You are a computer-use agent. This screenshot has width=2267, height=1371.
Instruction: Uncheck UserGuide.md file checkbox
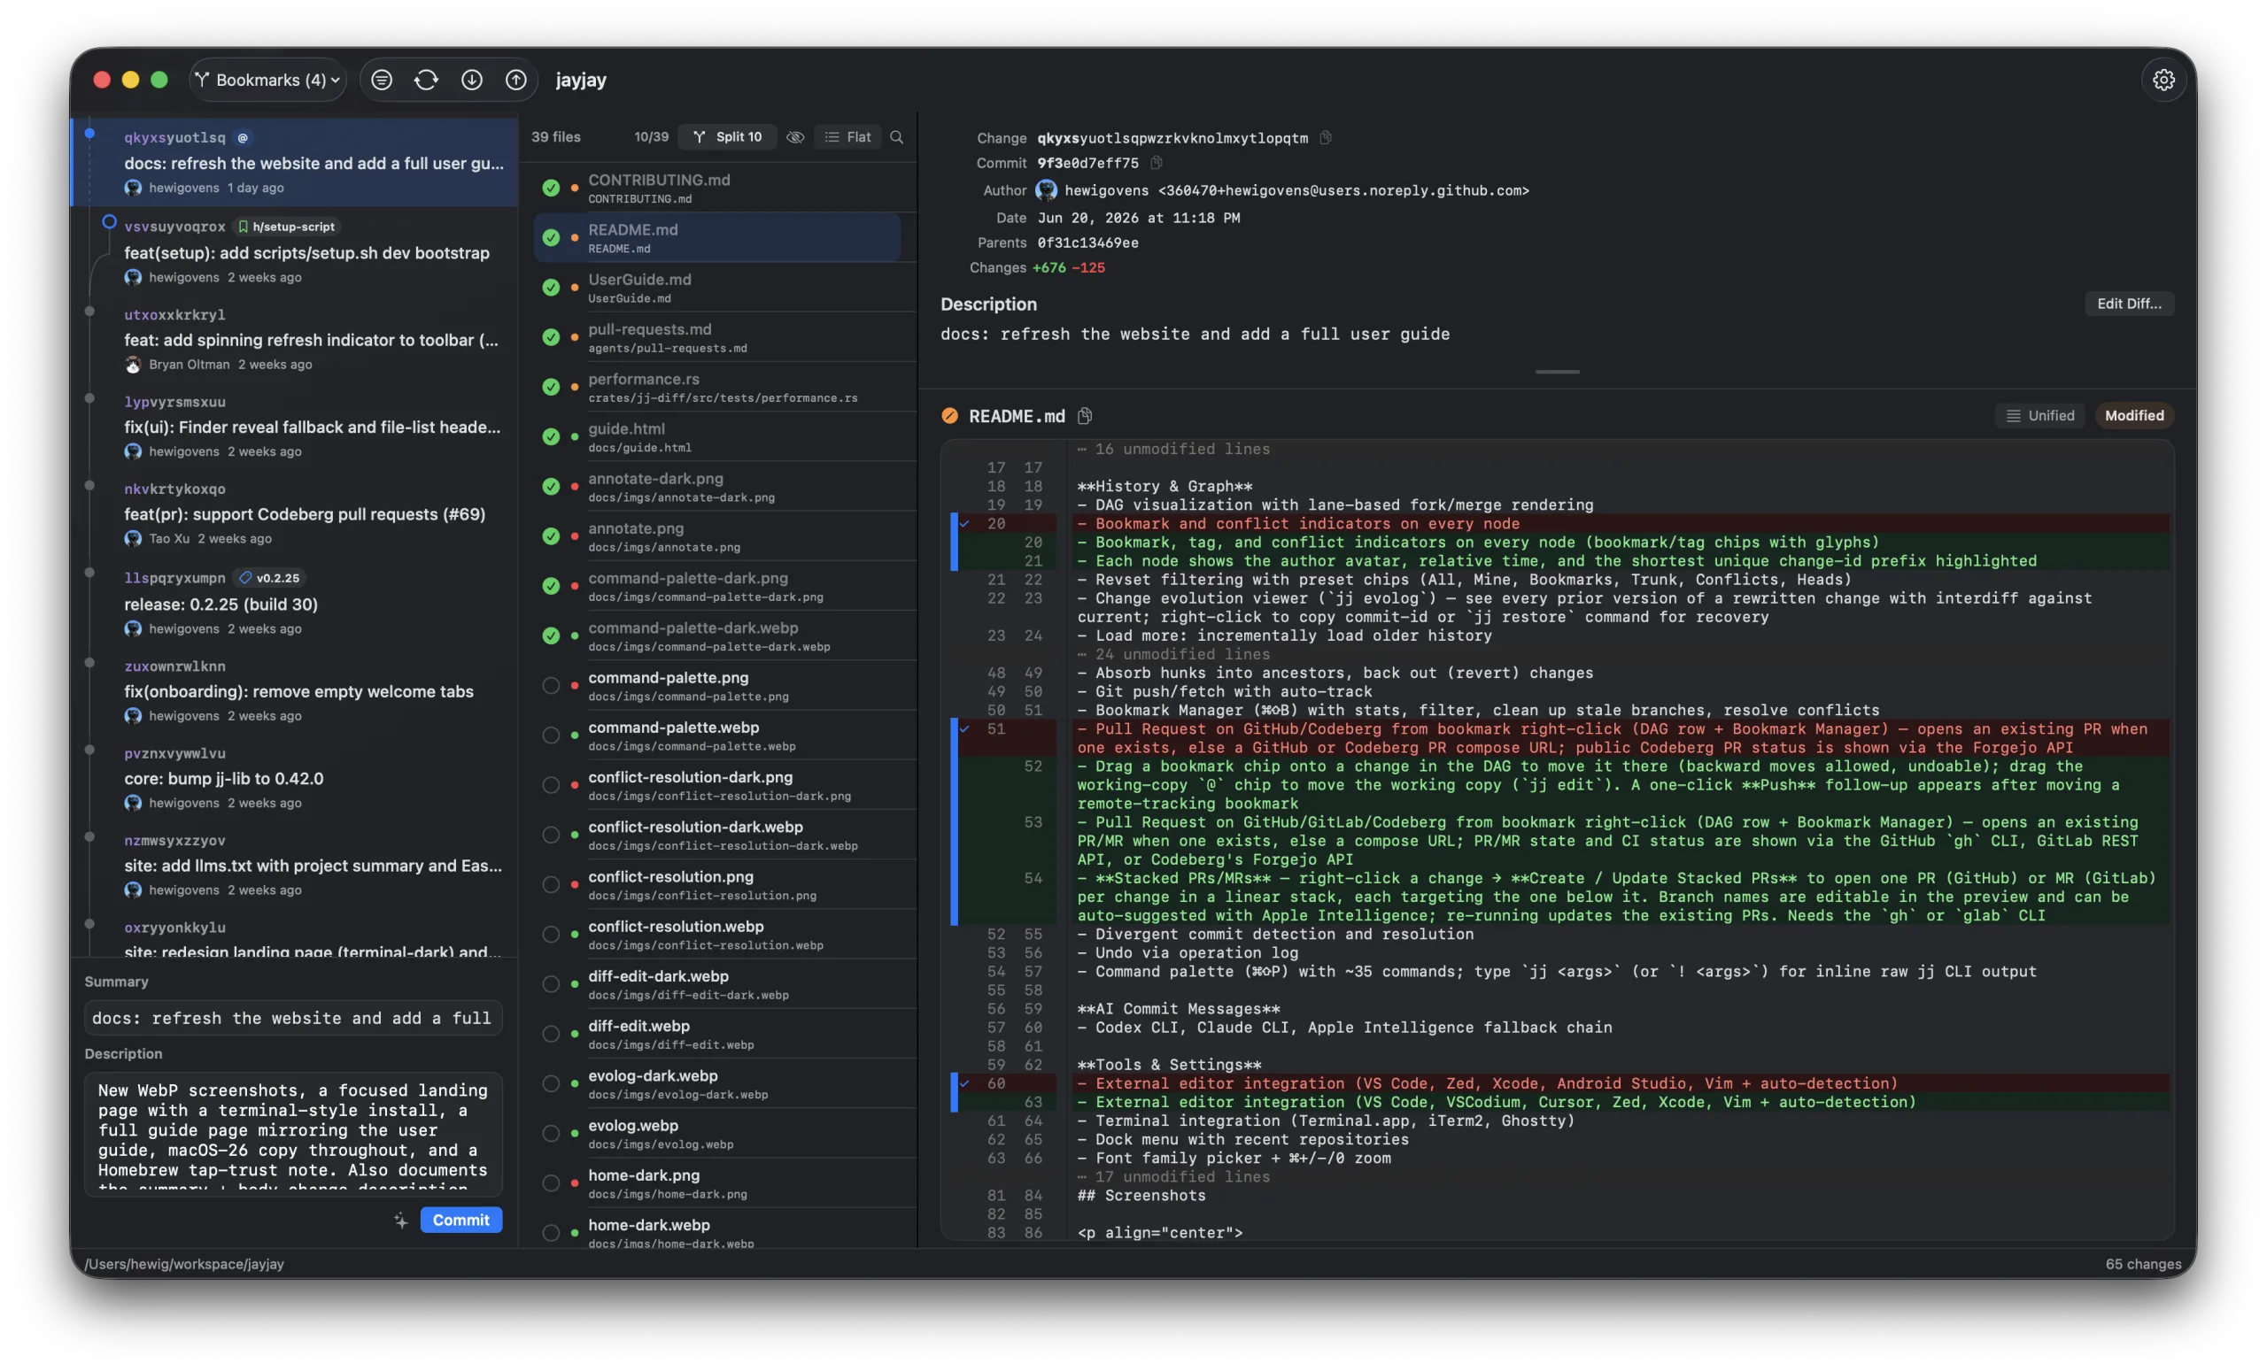[550, 287]
